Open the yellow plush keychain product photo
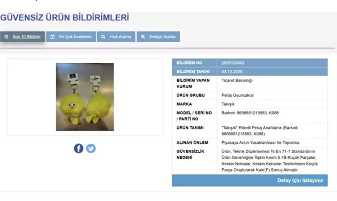The height and width of the screenshot is (201, 337). (85, 97)
